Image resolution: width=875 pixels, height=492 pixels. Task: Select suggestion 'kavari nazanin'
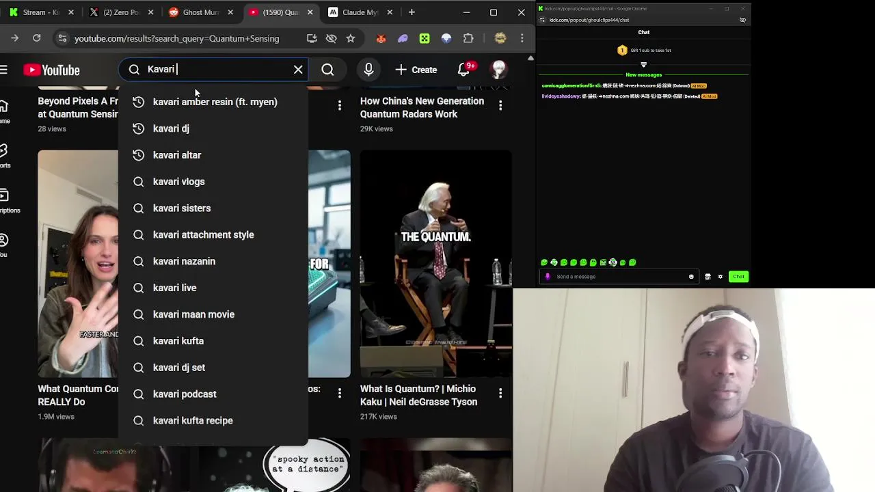[x=213, y=262]
